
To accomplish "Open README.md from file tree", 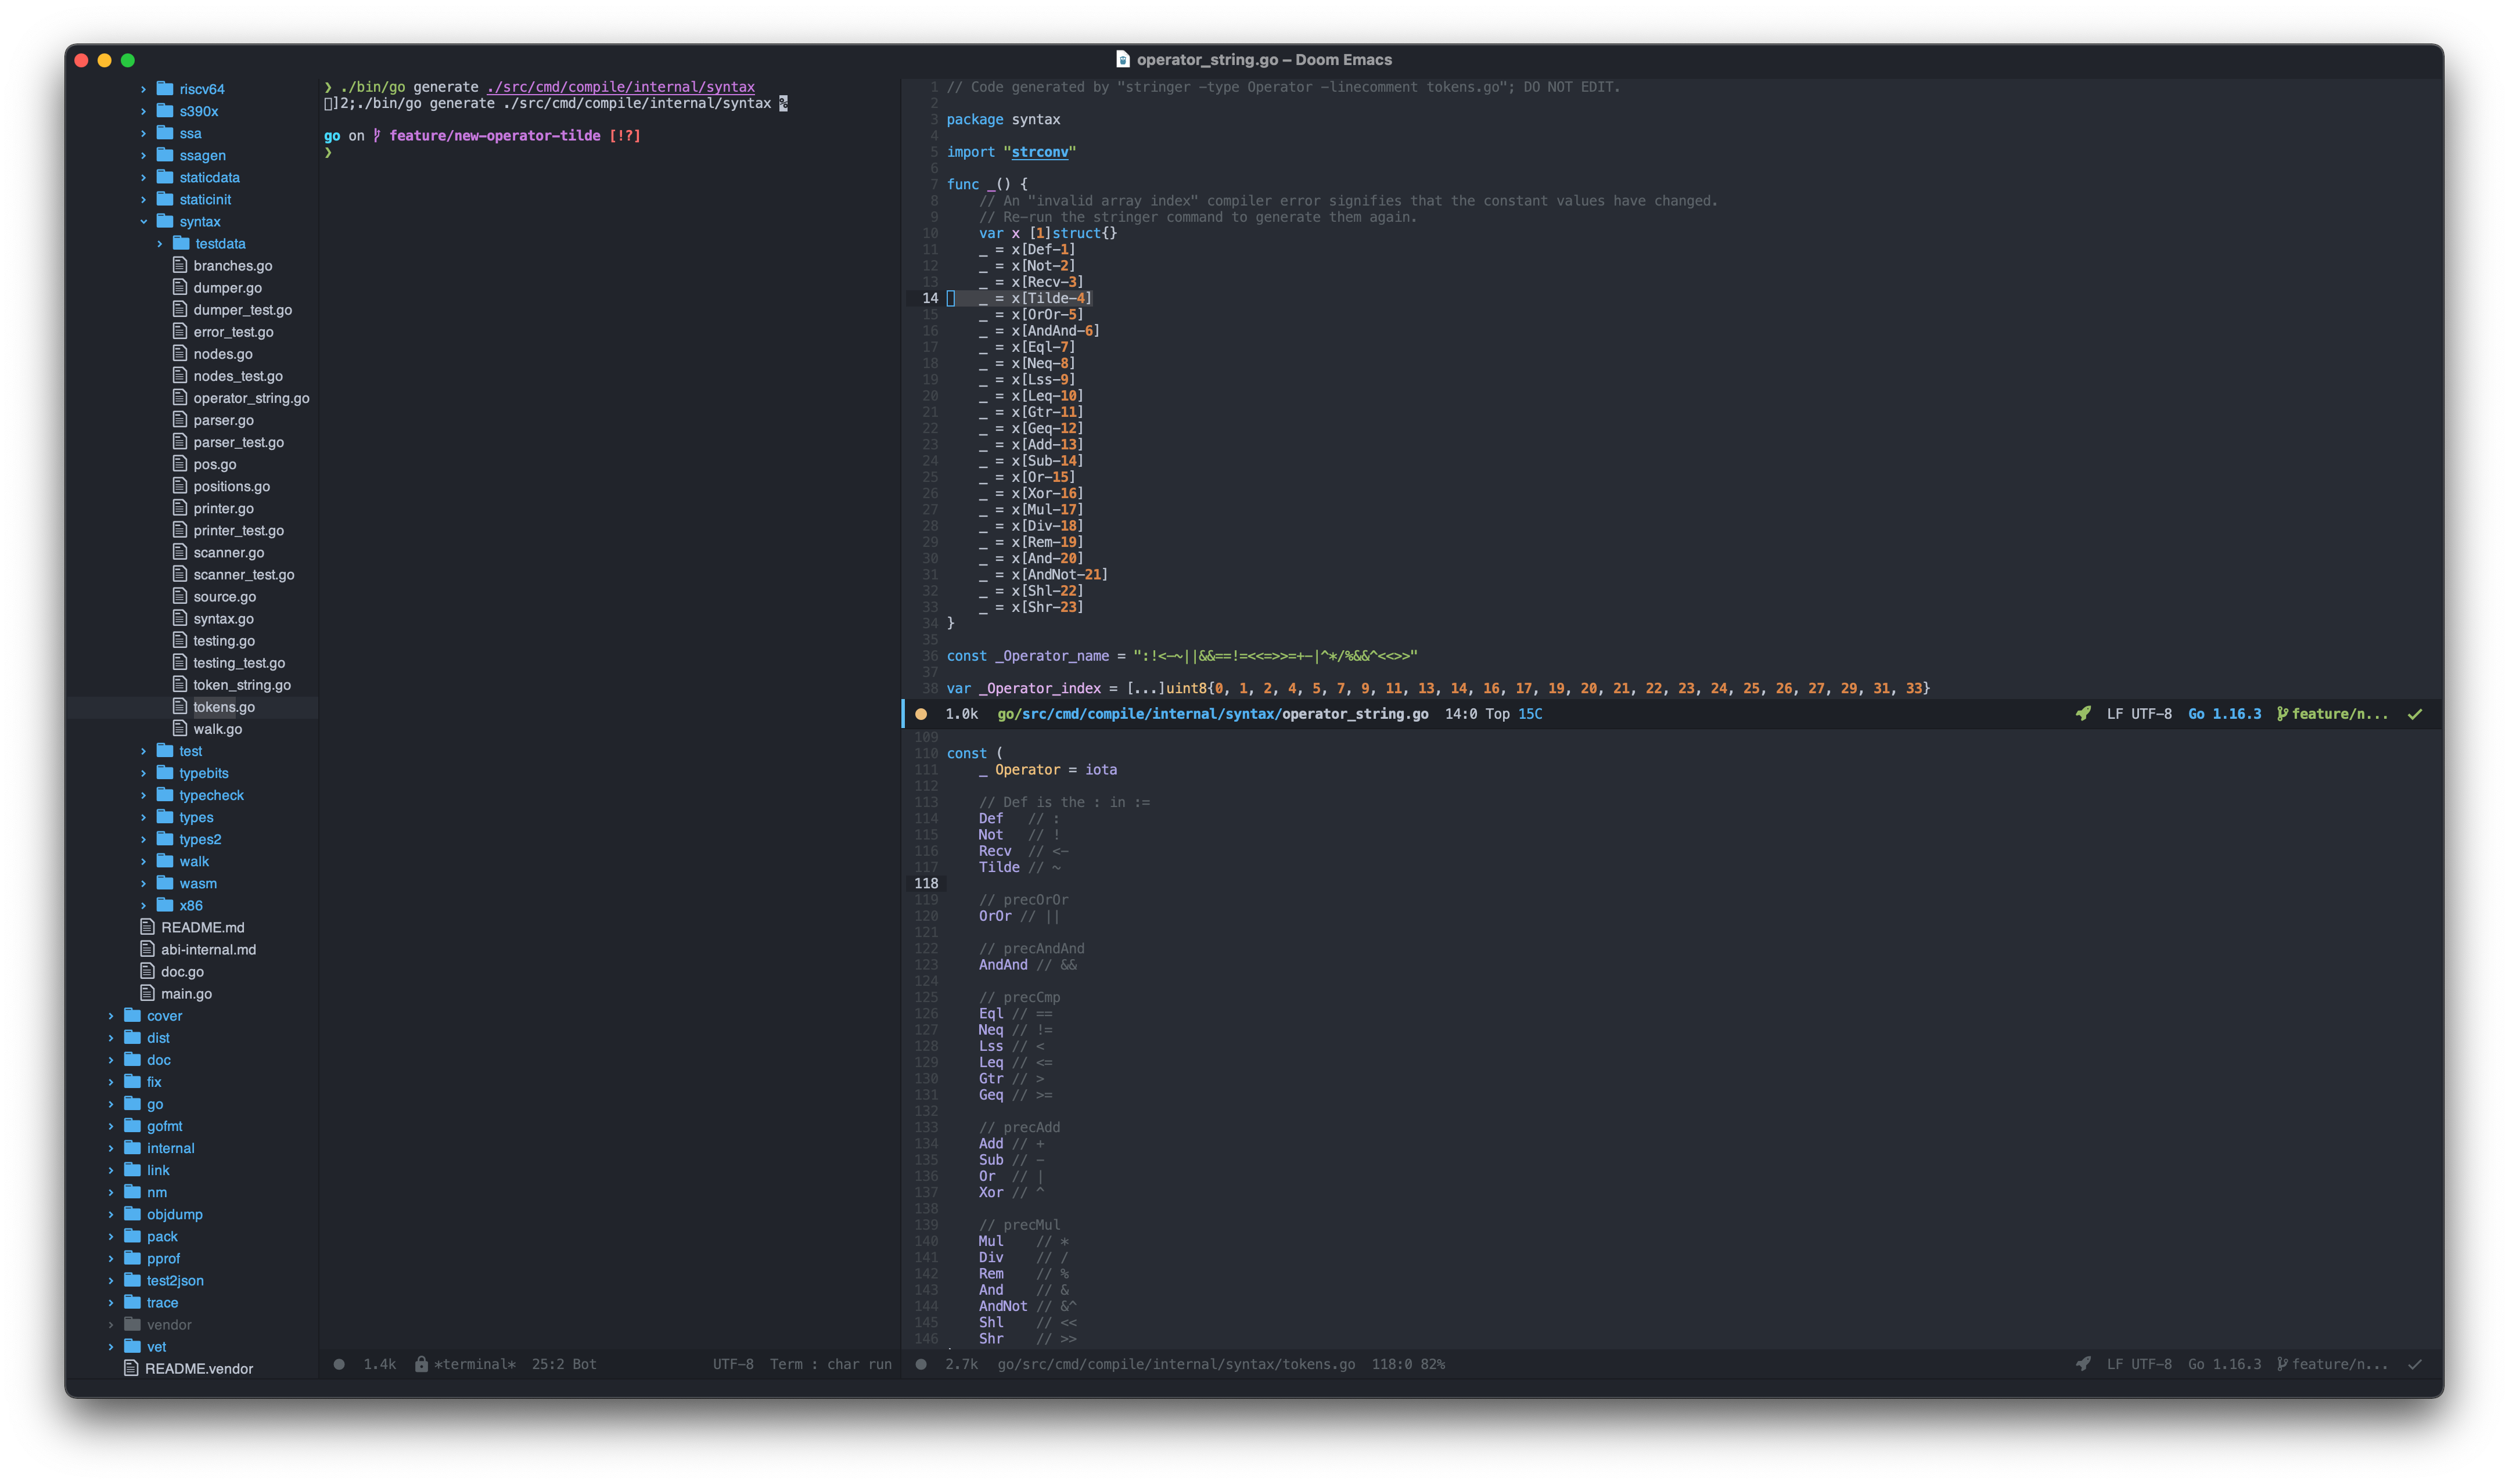I will tap(202, 928).
